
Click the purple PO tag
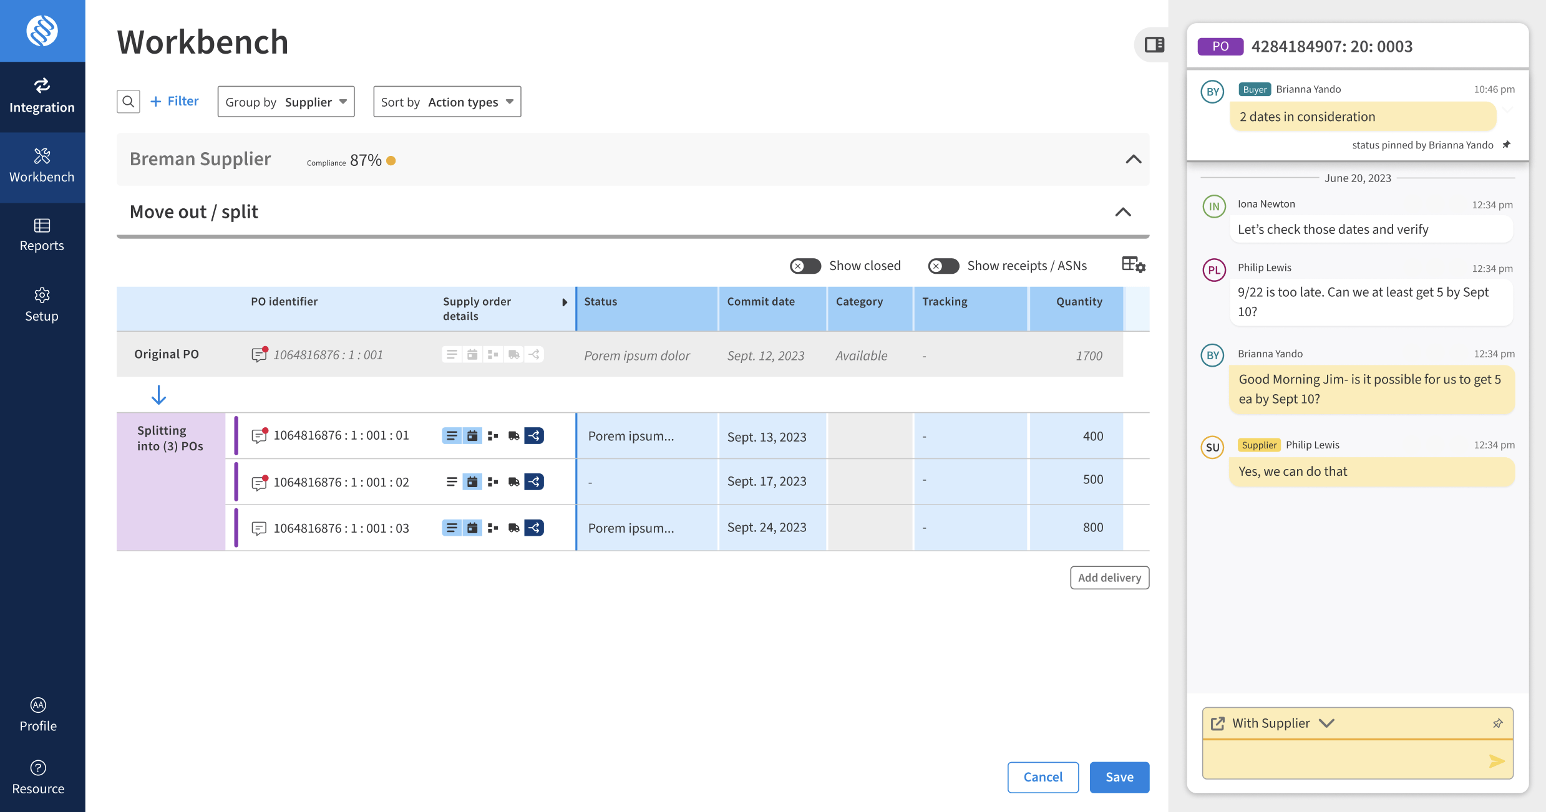[x=1220, y=46]
